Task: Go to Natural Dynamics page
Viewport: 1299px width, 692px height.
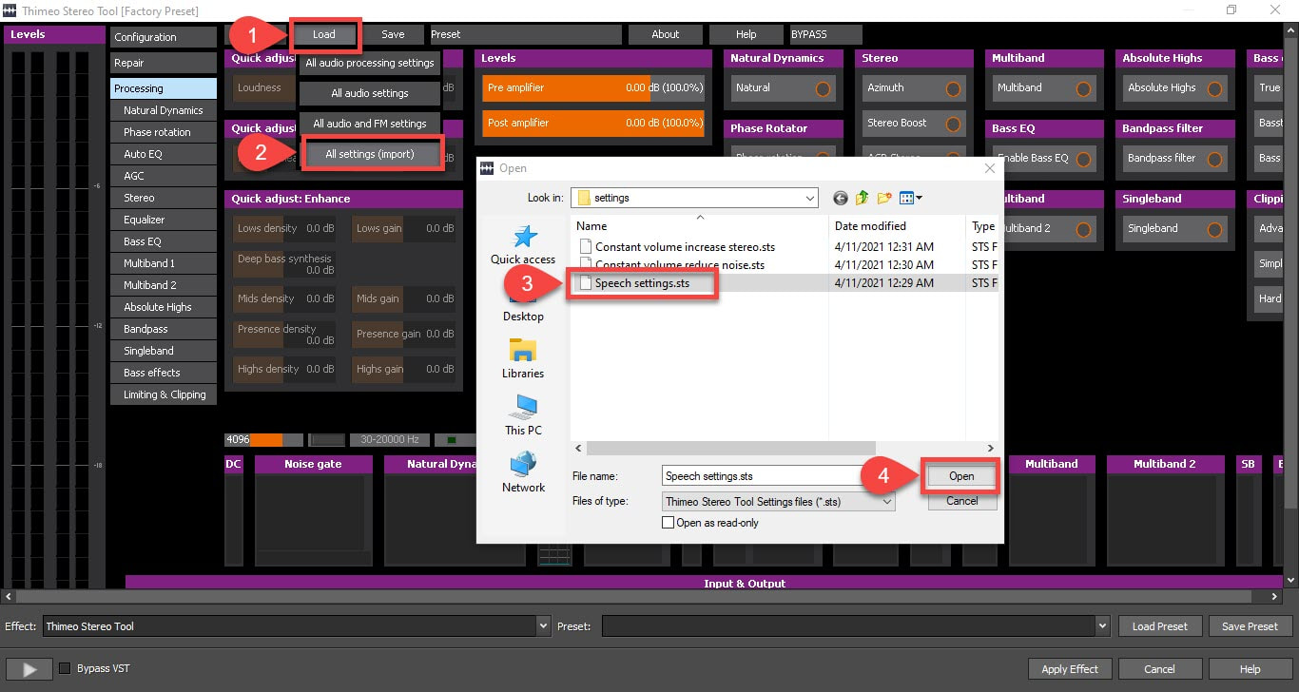Action: click(x=164, y=110)
